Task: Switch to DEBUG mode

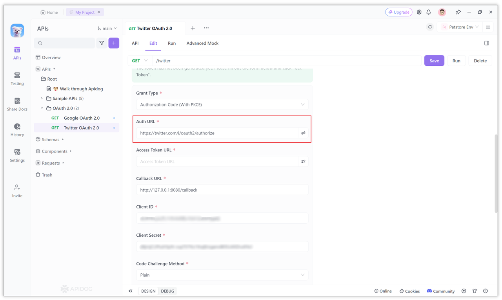Action: (167, 291)
